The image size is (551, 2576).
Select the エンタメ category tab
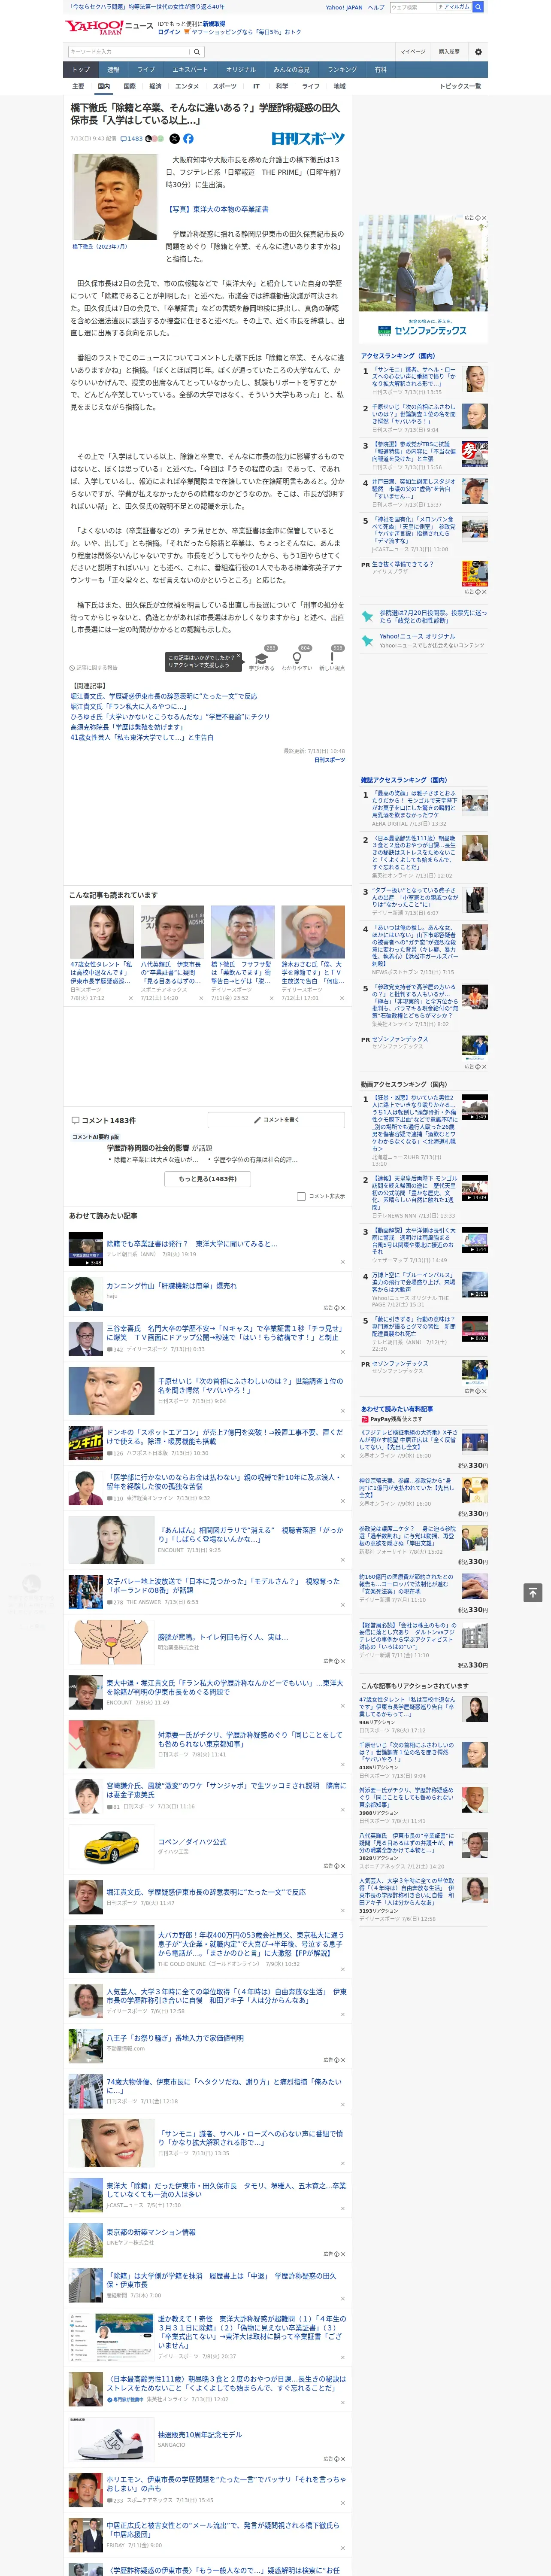tap(187, 86)
